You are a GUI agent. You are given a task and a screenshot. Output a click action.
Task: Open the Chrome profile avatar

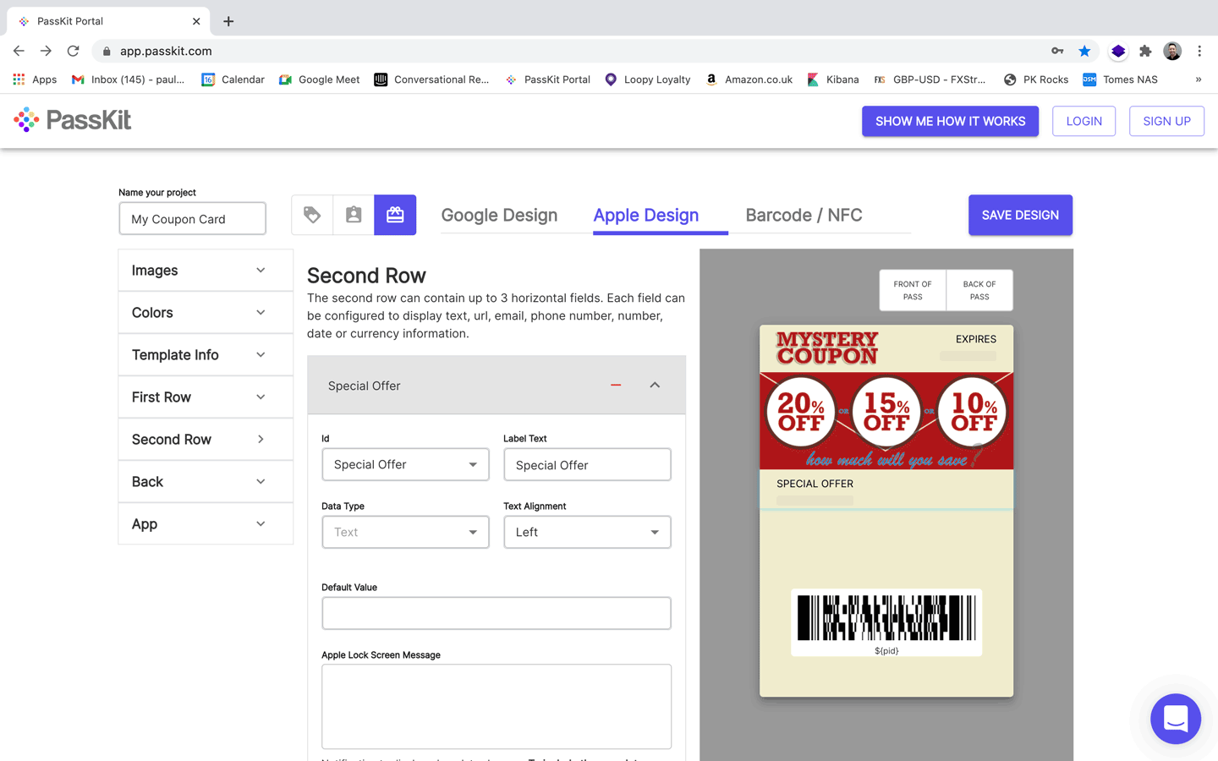coord(1172,51)
